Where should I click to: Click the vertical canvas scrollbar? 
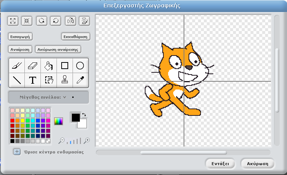tap(277, 80)
